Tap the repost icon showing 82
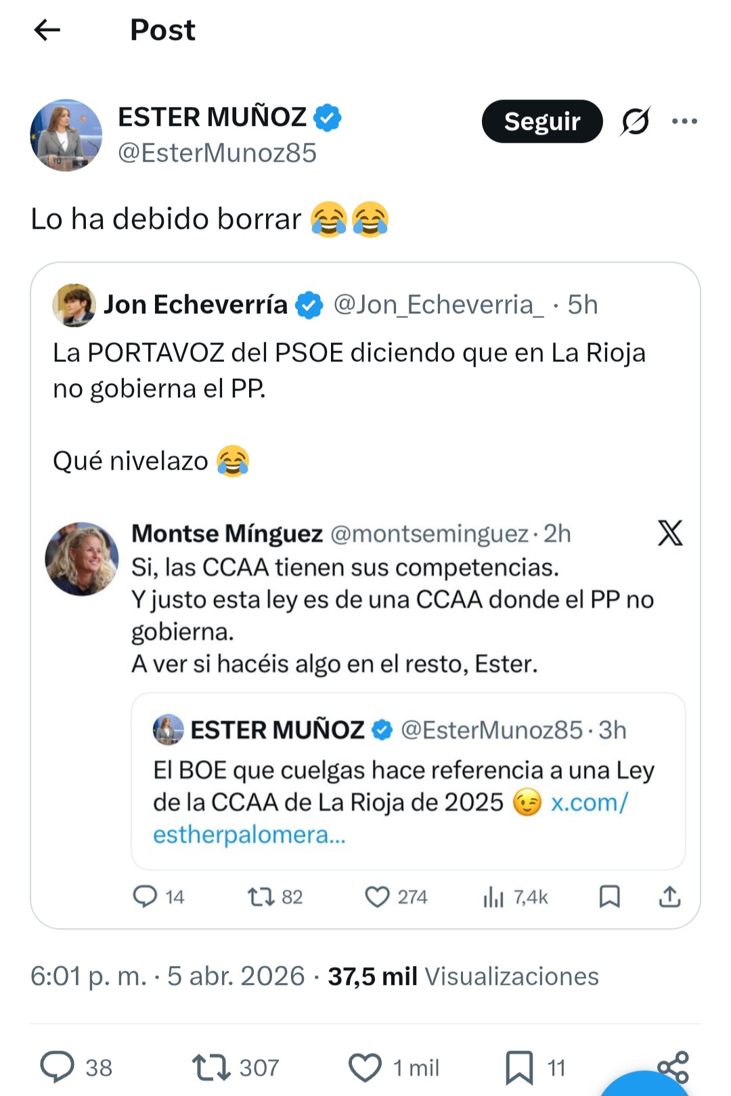This screenshot has width=731, height=1096. click(261, 896)
